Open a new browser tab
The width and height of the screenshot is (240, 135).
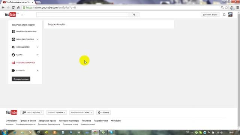(x=38, y=2)
